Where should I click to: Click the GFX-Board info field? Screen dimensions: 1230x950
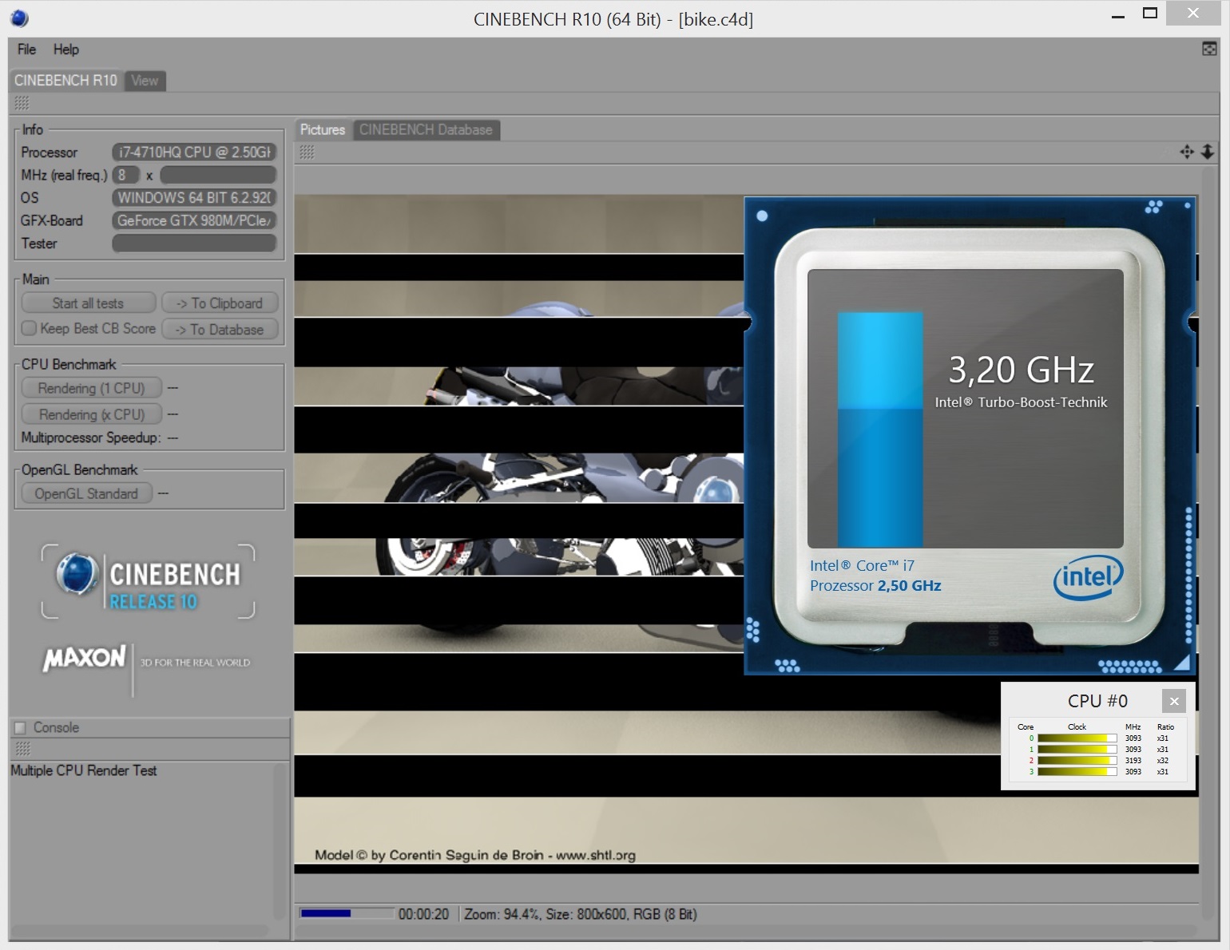click(x=194, y=220)
